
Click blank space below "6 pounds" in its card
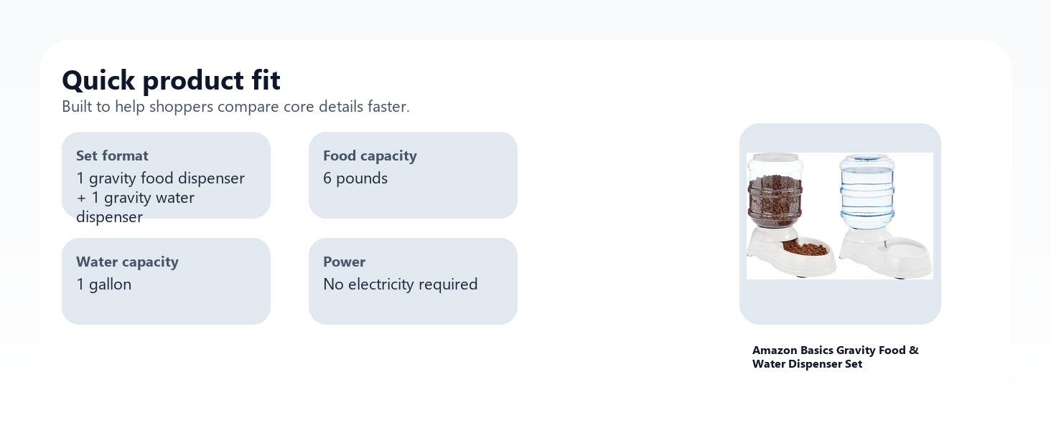pyautogui.click(x=413, y=202)
